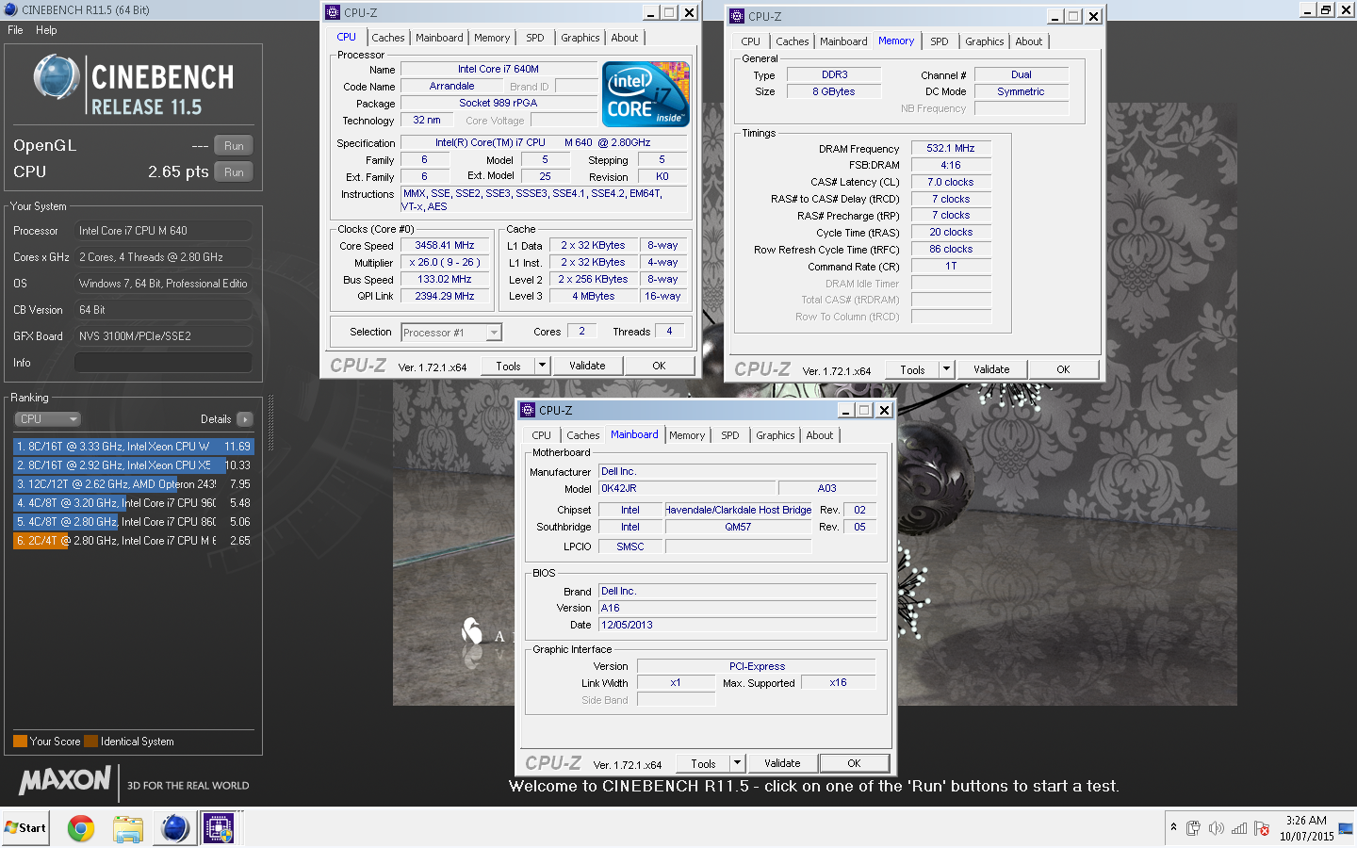Click Windows Start button
The width and height of the screenshot is (1357, 848).
click(x=25, y=828)
